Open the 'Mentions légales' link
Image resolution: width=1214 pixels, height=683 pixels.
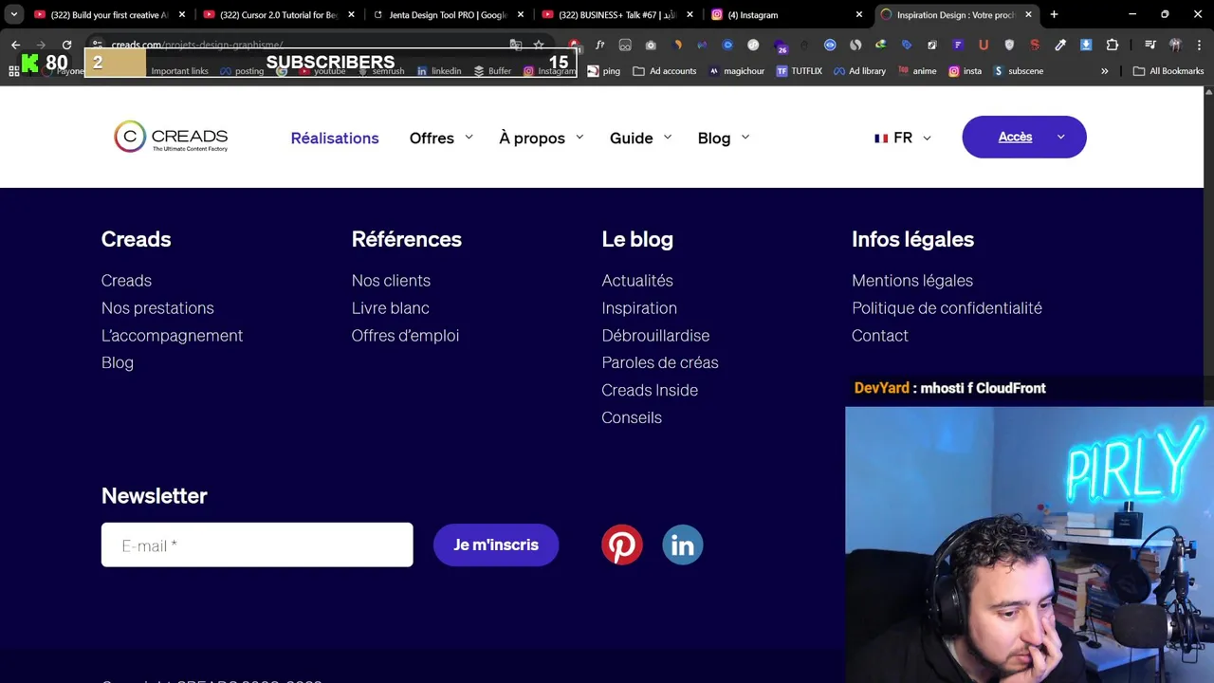click(x=912, y=281)
